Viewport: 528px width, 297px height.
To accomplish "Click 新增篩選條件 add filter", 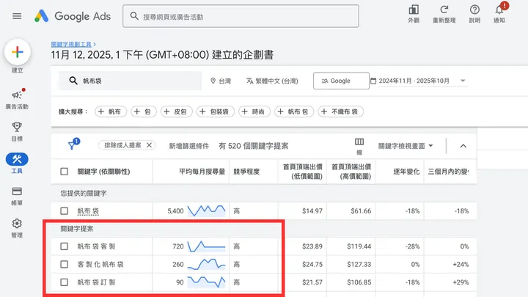I will tap(189, 146).
